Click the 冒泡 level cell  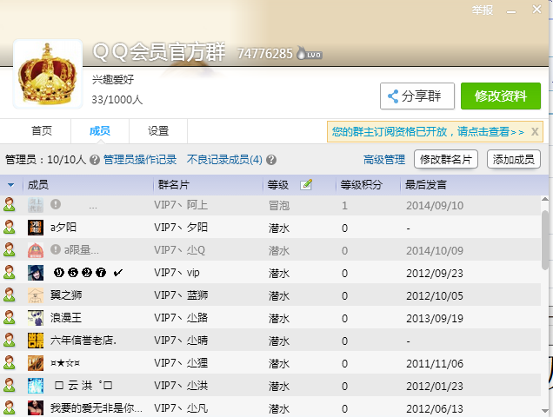279,206
